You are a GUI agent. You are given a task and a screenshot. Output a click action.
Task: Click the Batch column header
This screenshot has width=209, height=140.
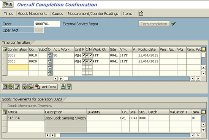[x=159, y=112]
